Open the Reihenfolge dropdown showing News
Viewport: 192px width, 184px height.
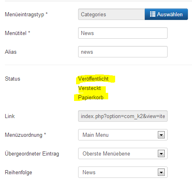pyautogui.click(x=123, y=172)
